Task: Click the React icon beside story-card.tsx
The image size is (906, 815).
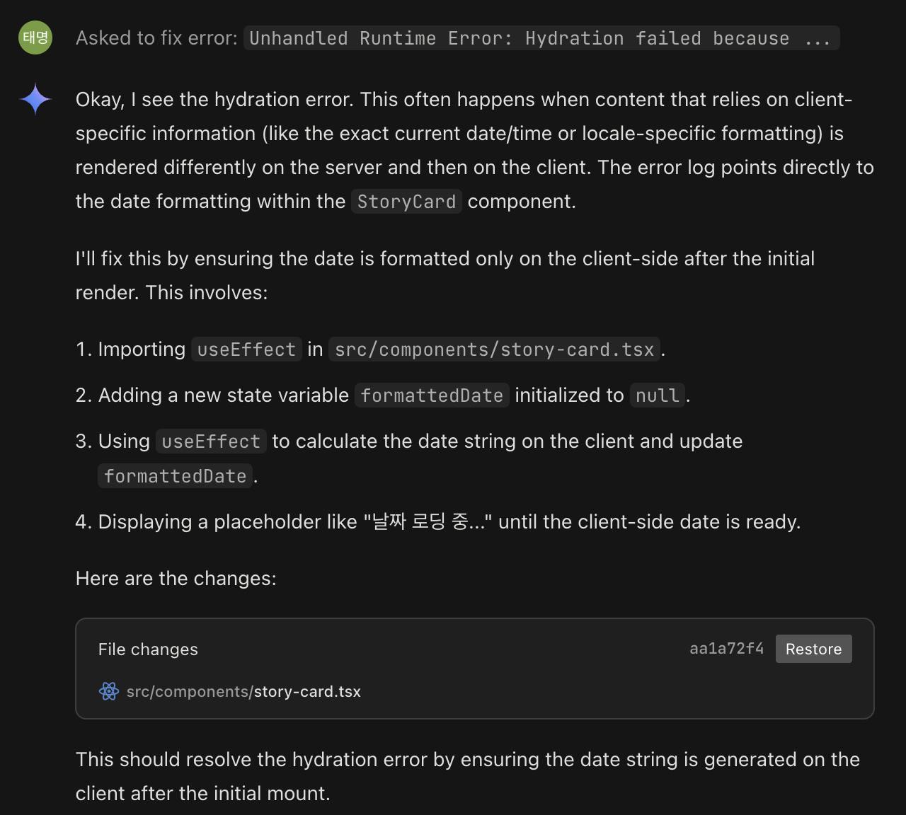Action: 109,691
